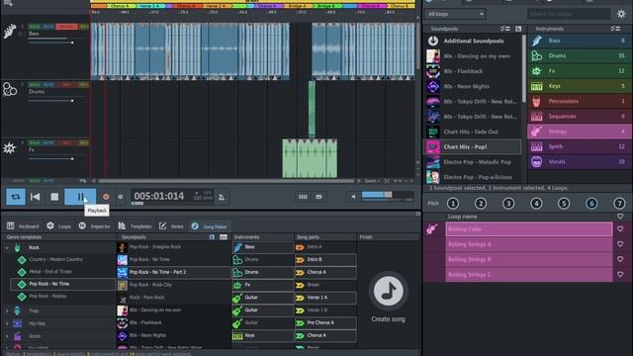Favorite the Rolling Strings B loop heart
Screen dimensions: 633x356
[x=620, y=259]
